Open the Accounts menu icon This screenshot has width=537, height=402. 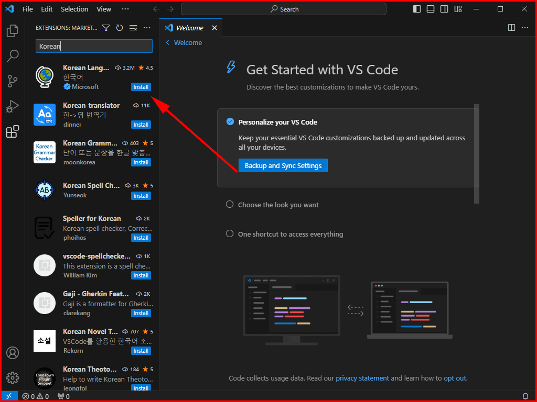(13, 353)
